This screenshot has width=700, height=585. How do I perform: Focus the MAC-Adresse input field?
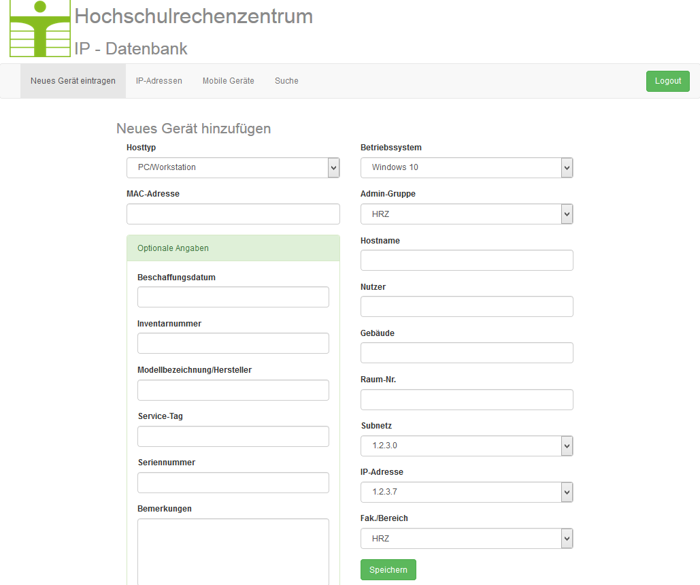(233, 214)
